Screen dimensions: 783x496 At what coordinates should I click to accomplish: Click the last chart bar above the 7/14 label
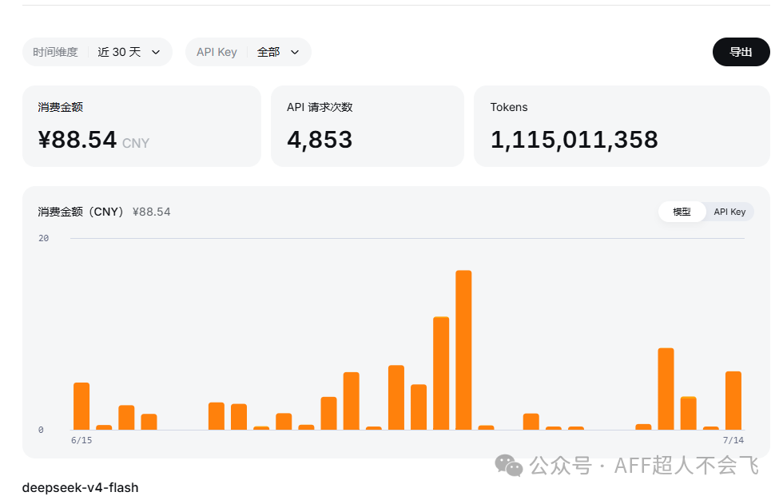[x=733, y=401]
